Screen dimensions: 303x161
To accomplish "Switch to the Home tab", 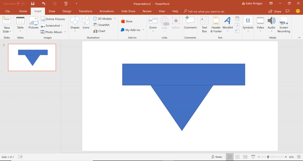I will click(23, 11).
